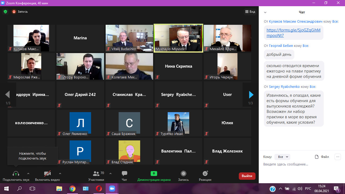The height and width of the screenshot is (194, 345).
Task: Start screen sharing with Демонстрация экрана
Action: 154,176
